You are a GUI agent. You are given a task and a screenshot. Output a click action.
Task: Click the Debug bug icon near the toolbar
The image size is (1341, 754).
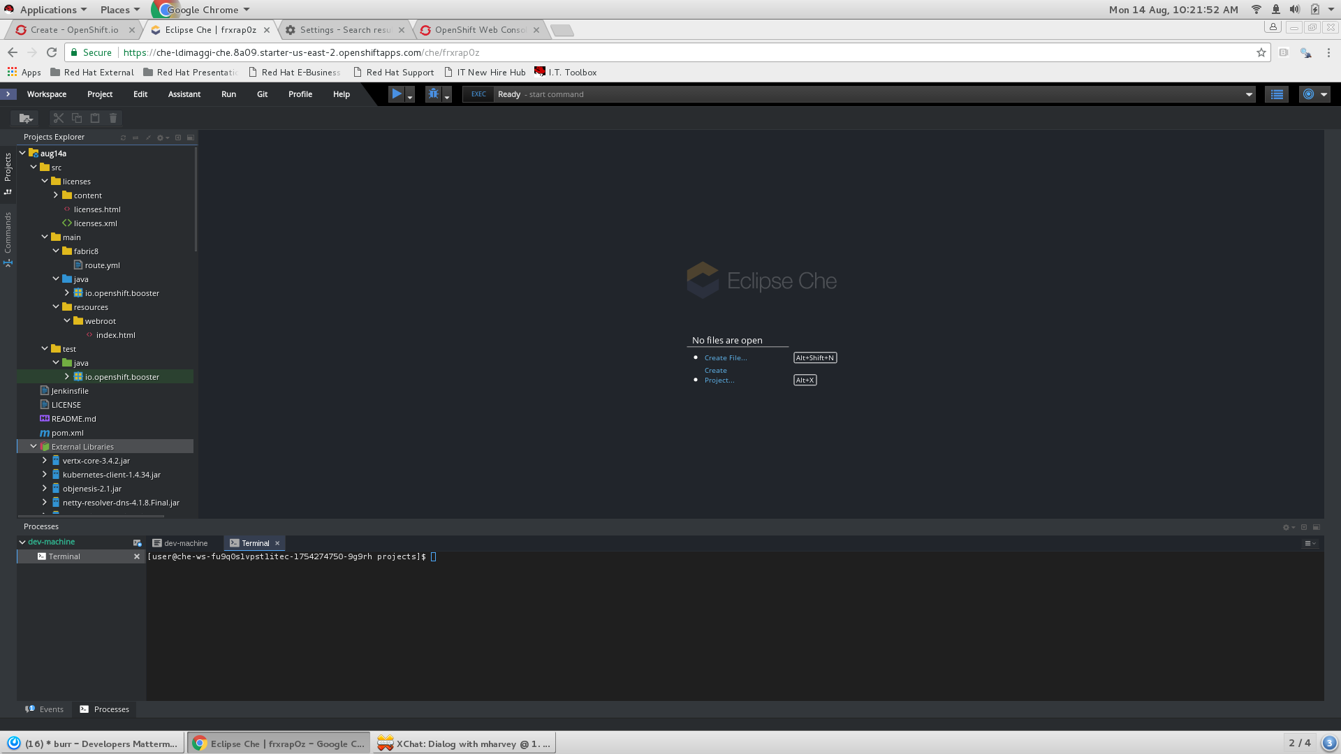tap(433, 93)
